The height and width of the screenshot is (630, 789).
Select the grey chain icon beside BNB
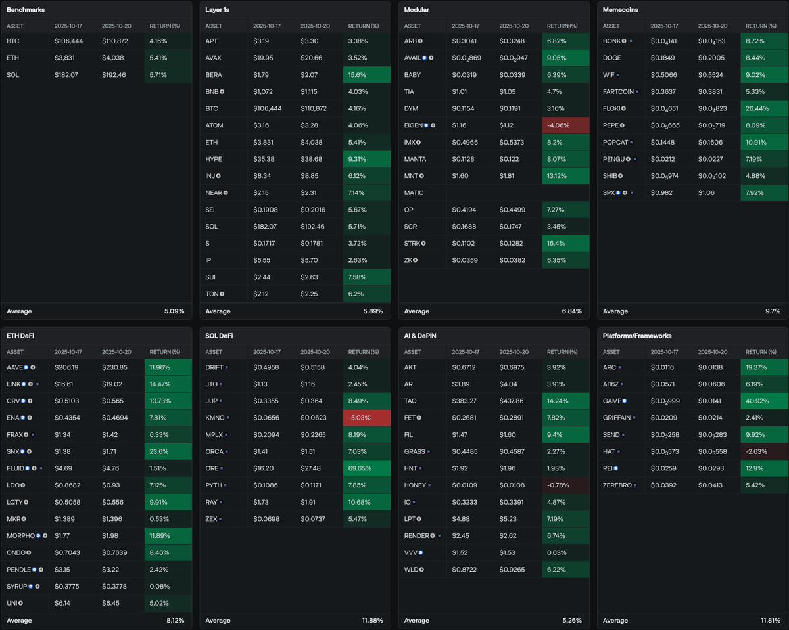point(222,91)
